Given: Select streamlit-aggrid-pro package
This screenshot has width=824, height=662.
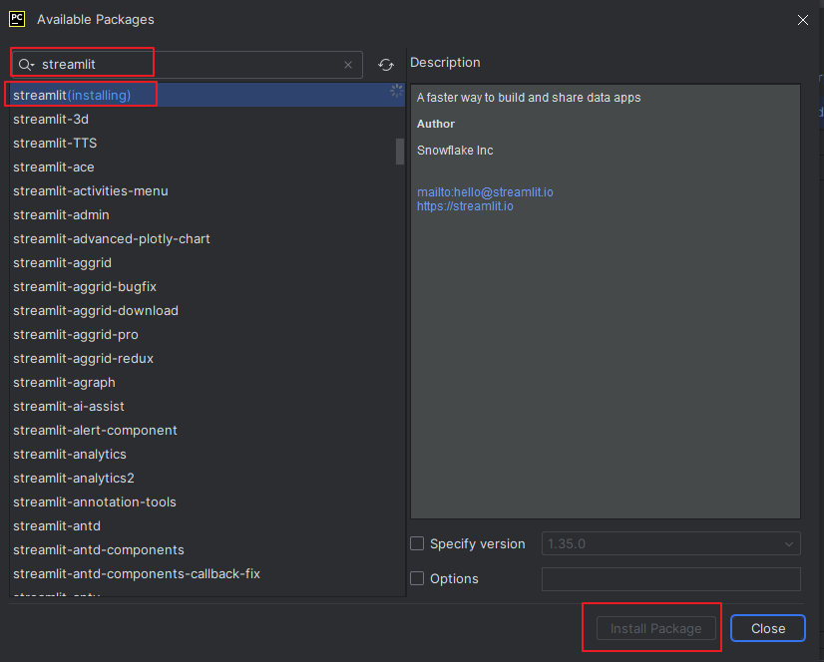Looking at the screenshot, I should [207, 334].
